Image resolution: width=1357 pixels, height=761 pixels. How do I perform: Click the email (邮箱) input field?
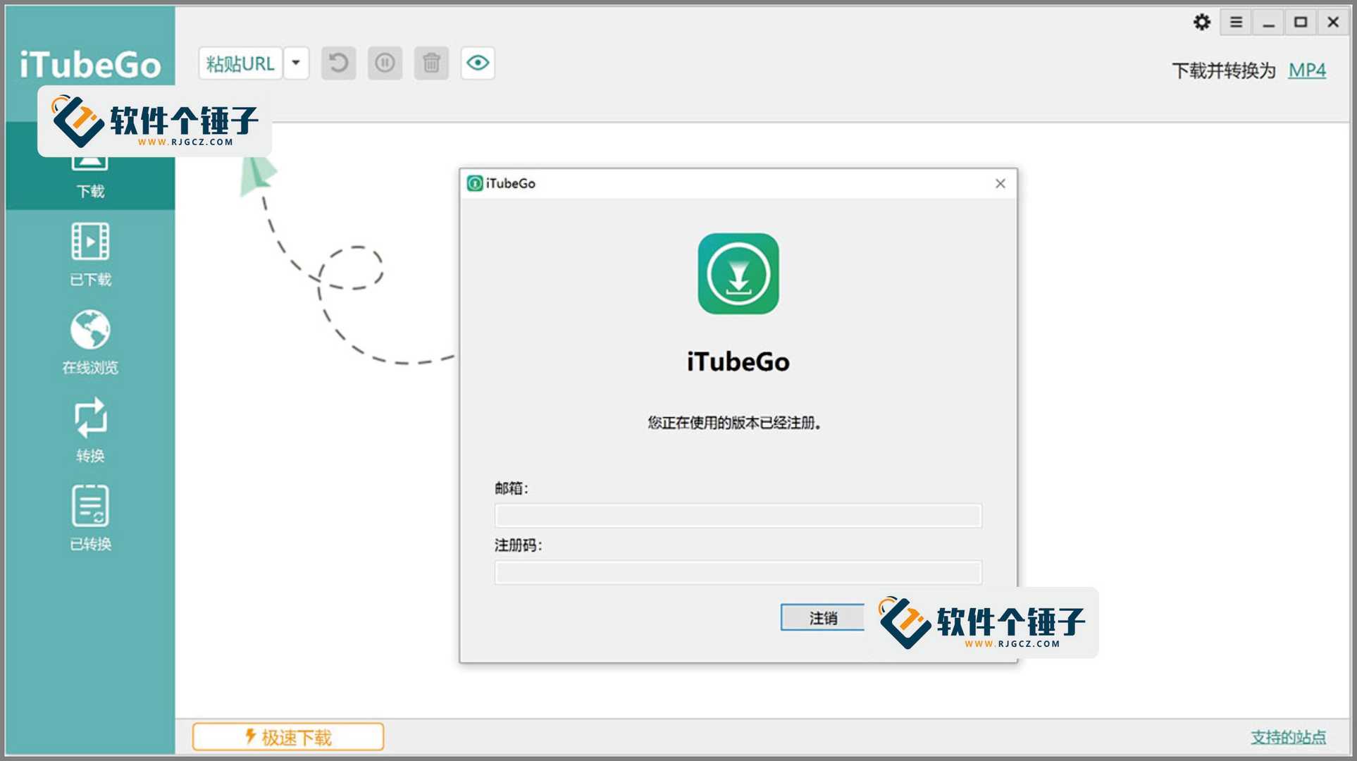tap(738, 515)
